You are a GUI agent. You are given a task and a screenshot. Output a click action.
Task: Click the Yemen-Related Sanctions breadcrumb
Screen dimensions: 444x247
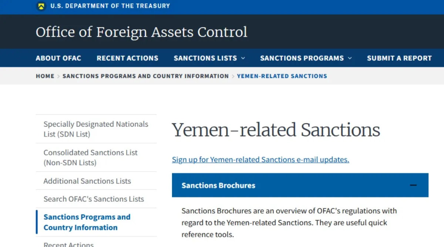(282, 76)
